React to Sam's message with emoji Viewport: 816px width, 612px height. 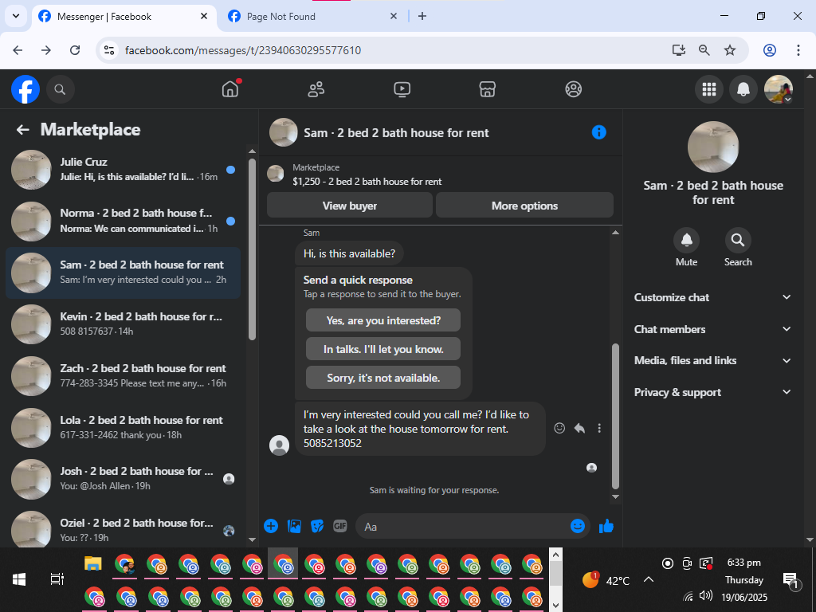pyautogui.click(x=559, y=428)
